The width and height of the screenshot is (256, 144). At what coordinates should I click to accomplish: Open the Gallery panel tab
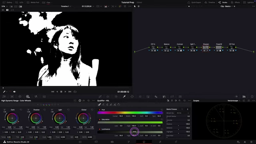(7, 2)
